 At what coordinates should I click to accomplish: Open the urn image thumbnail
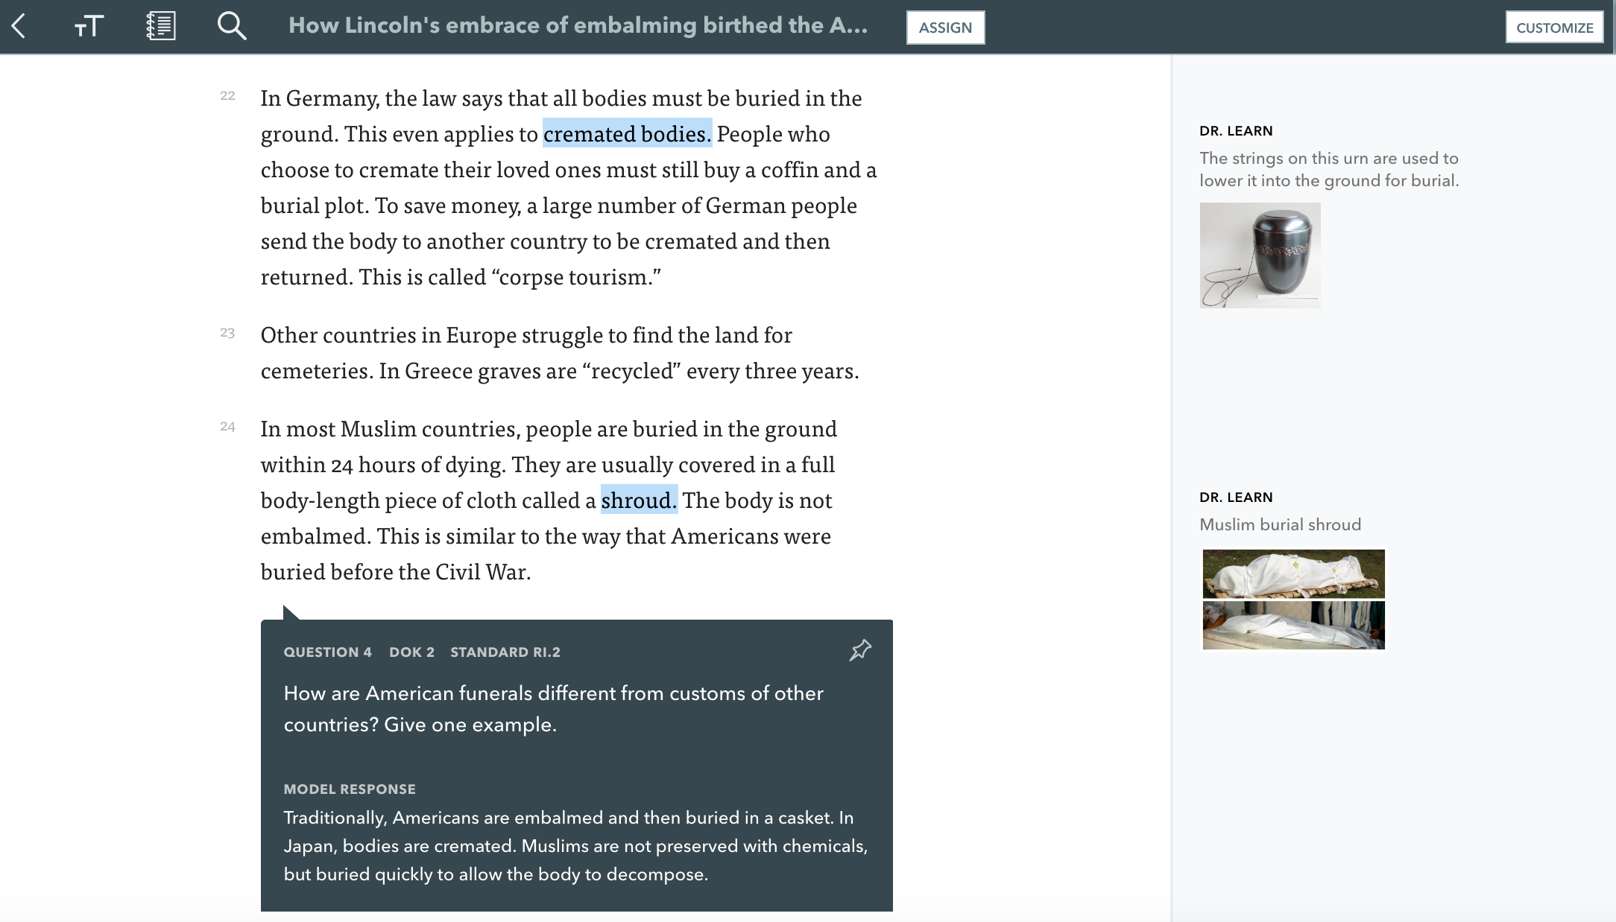pos(1260,255)
